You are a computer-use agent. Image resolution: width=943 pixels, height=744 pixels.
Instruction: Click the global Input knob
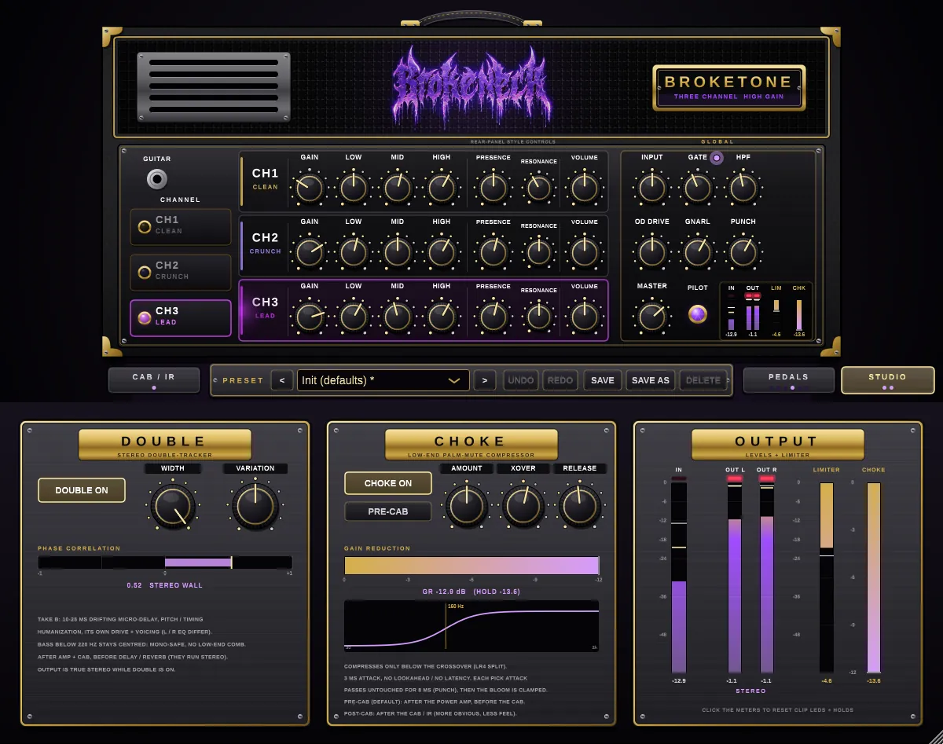point(652,189)
